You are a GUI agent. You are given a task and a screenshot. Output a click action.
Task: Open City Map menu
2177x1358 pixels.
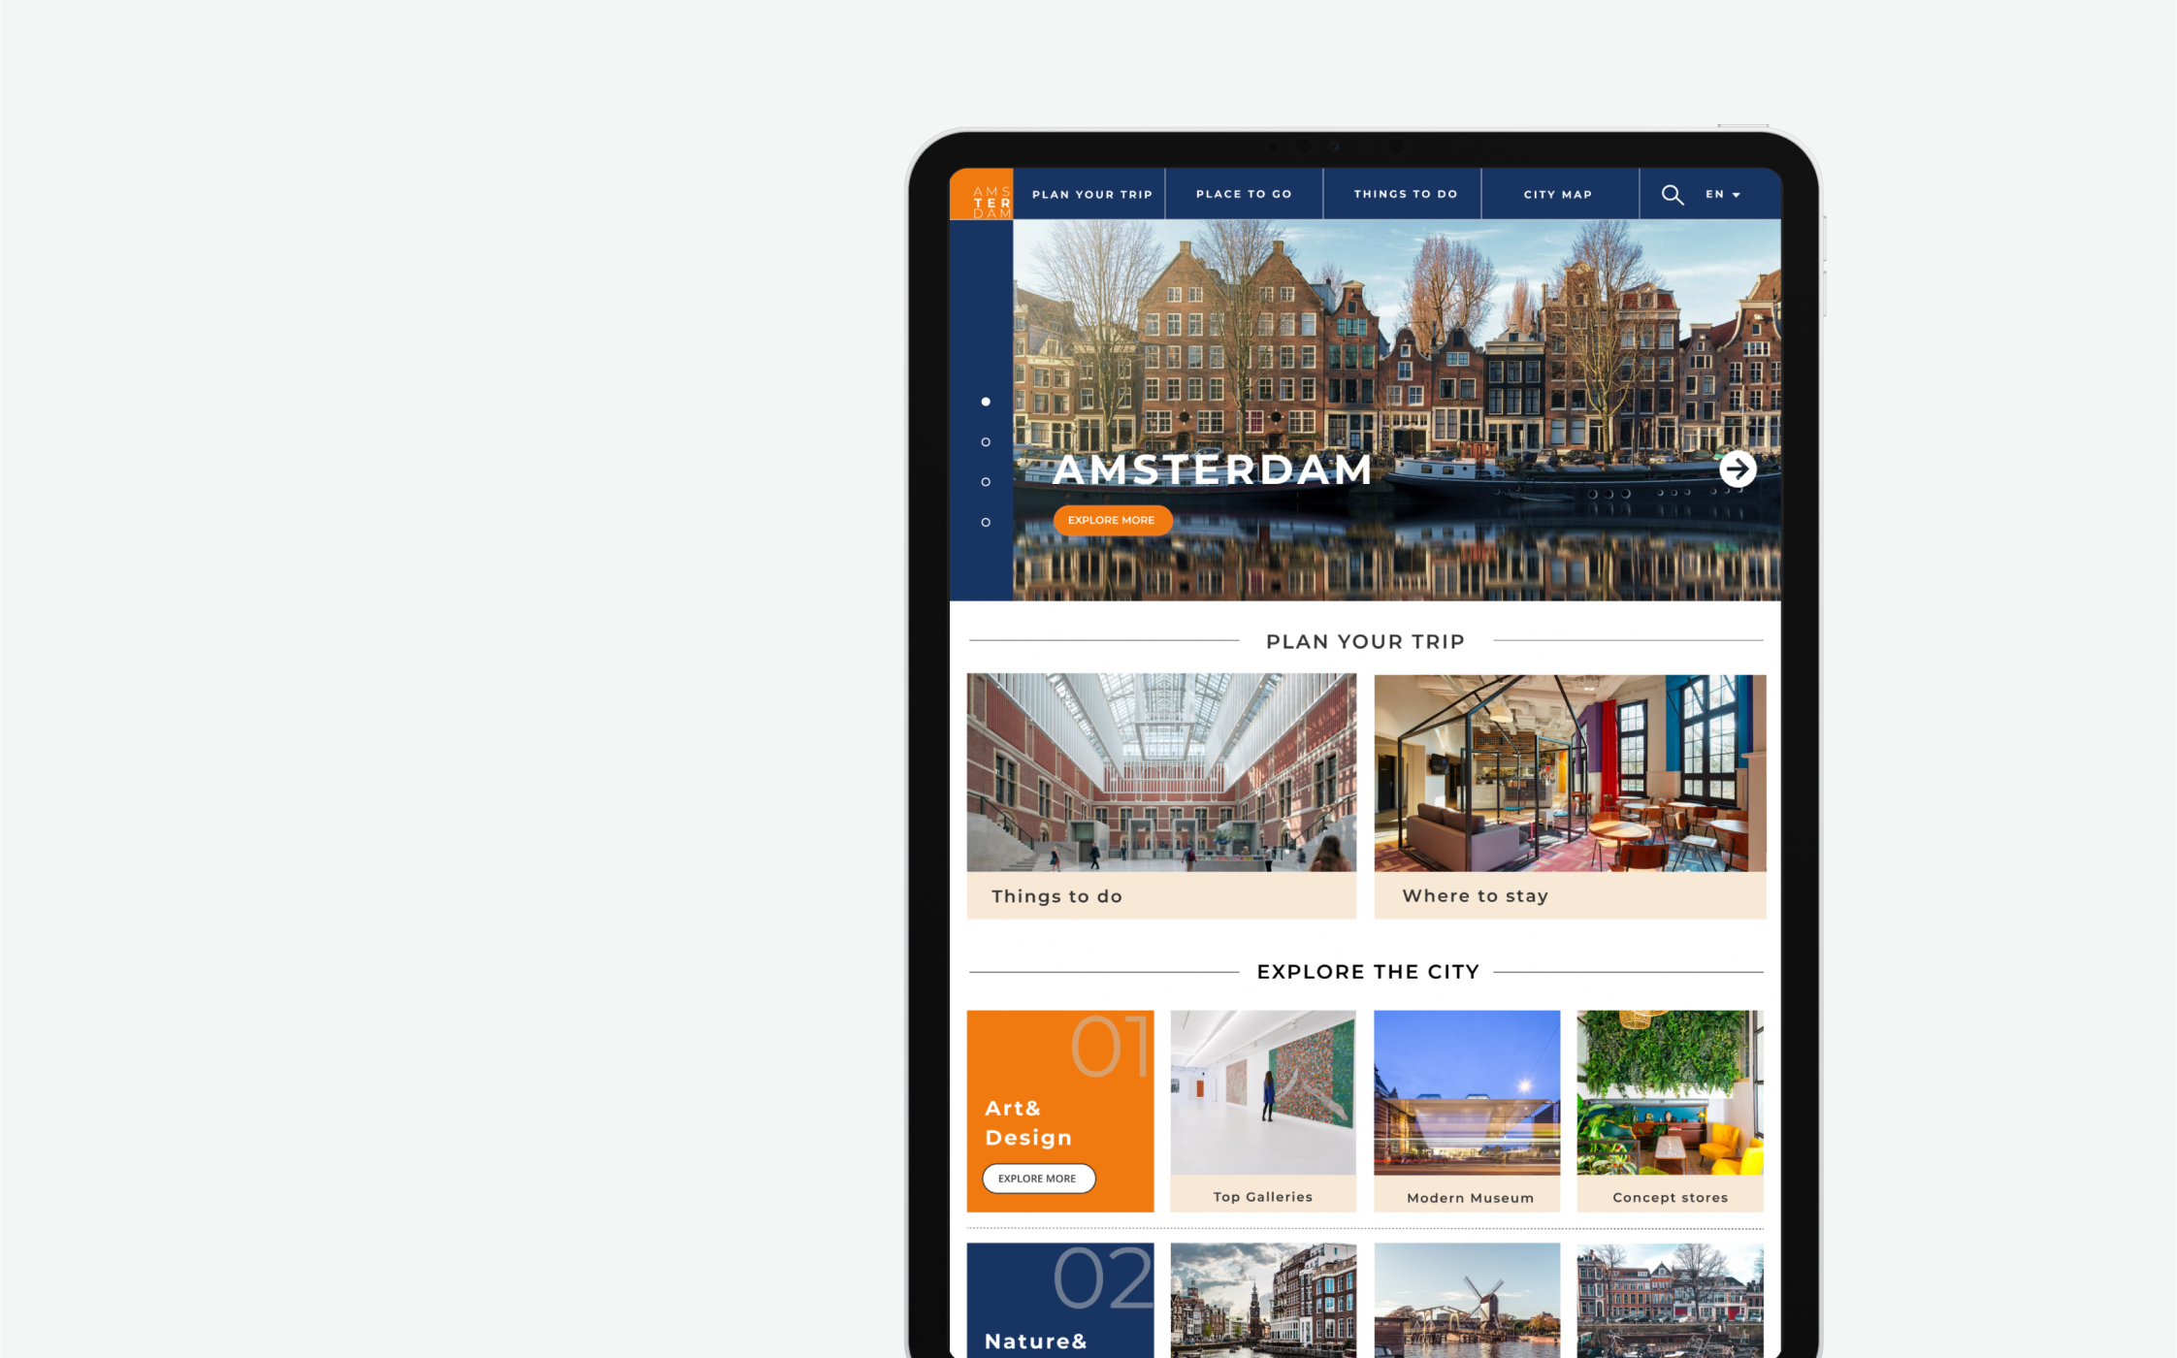click(1557, 195)
